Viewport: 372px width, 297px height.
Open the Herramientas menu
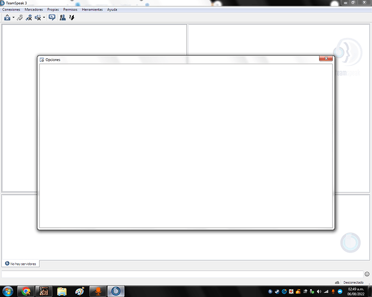point(92,10)
